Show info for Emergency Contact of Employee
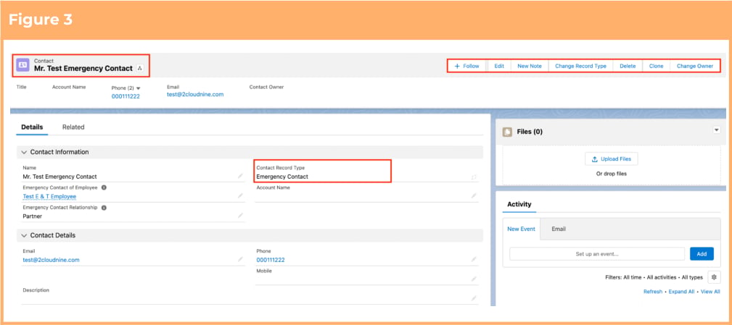The height and width of the screenshot is (325, 732). [x=104, y=187]
